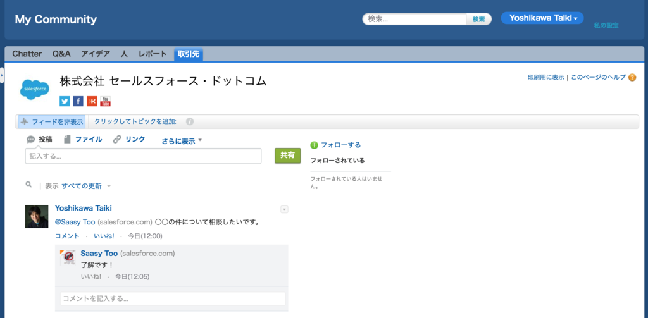Click いいね! under the 了解です comment

pos(91,277)
